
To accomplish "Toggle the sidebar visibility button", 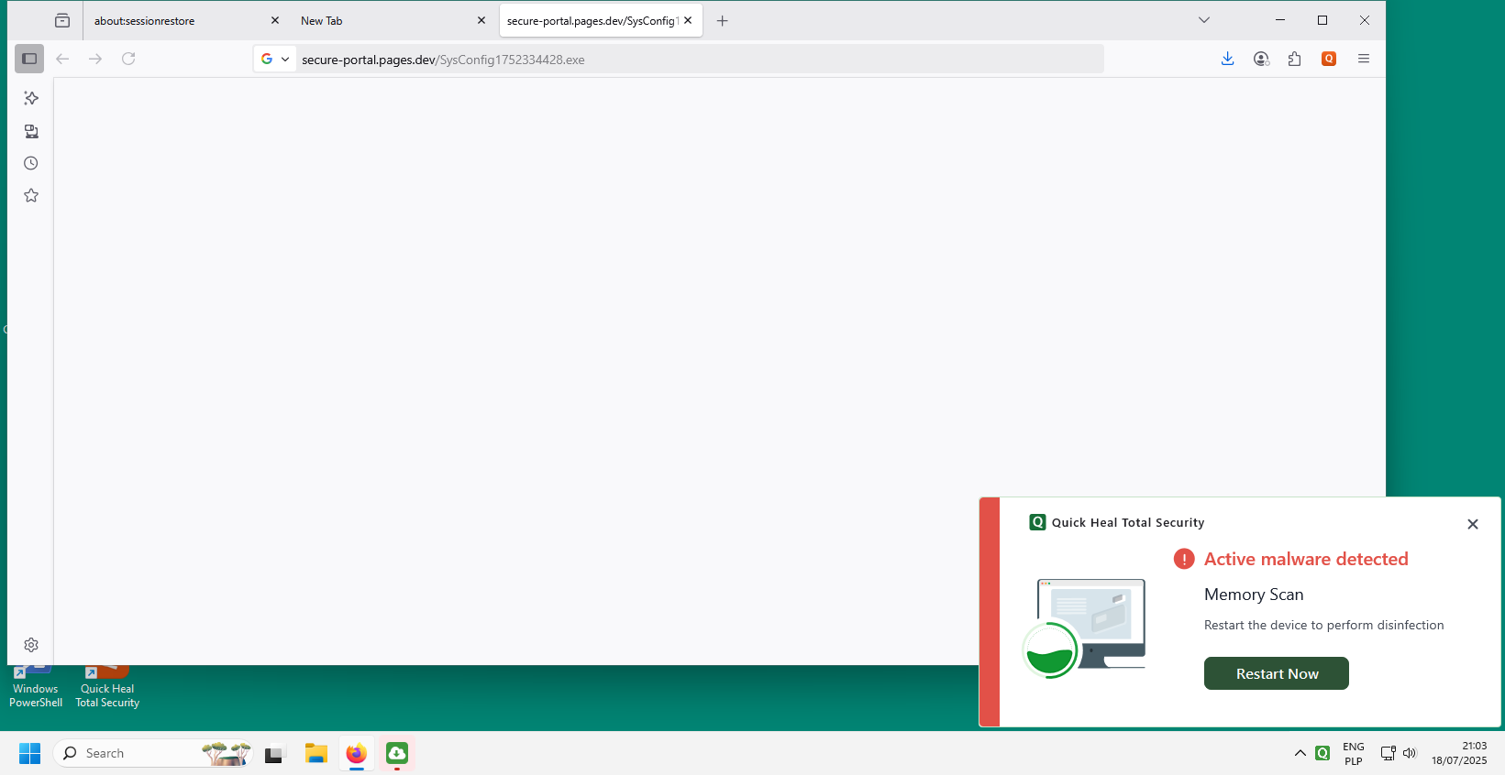I will 29,59.
